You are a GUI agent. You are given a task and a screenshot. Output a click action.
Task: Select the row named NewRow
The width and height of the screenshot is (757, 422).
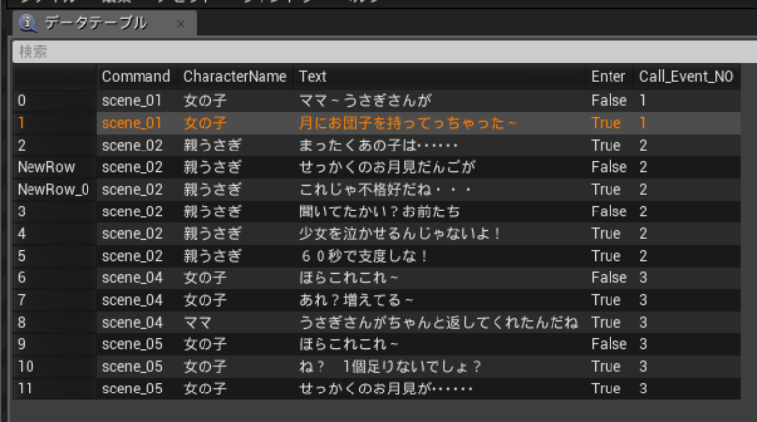pos(46,167)
